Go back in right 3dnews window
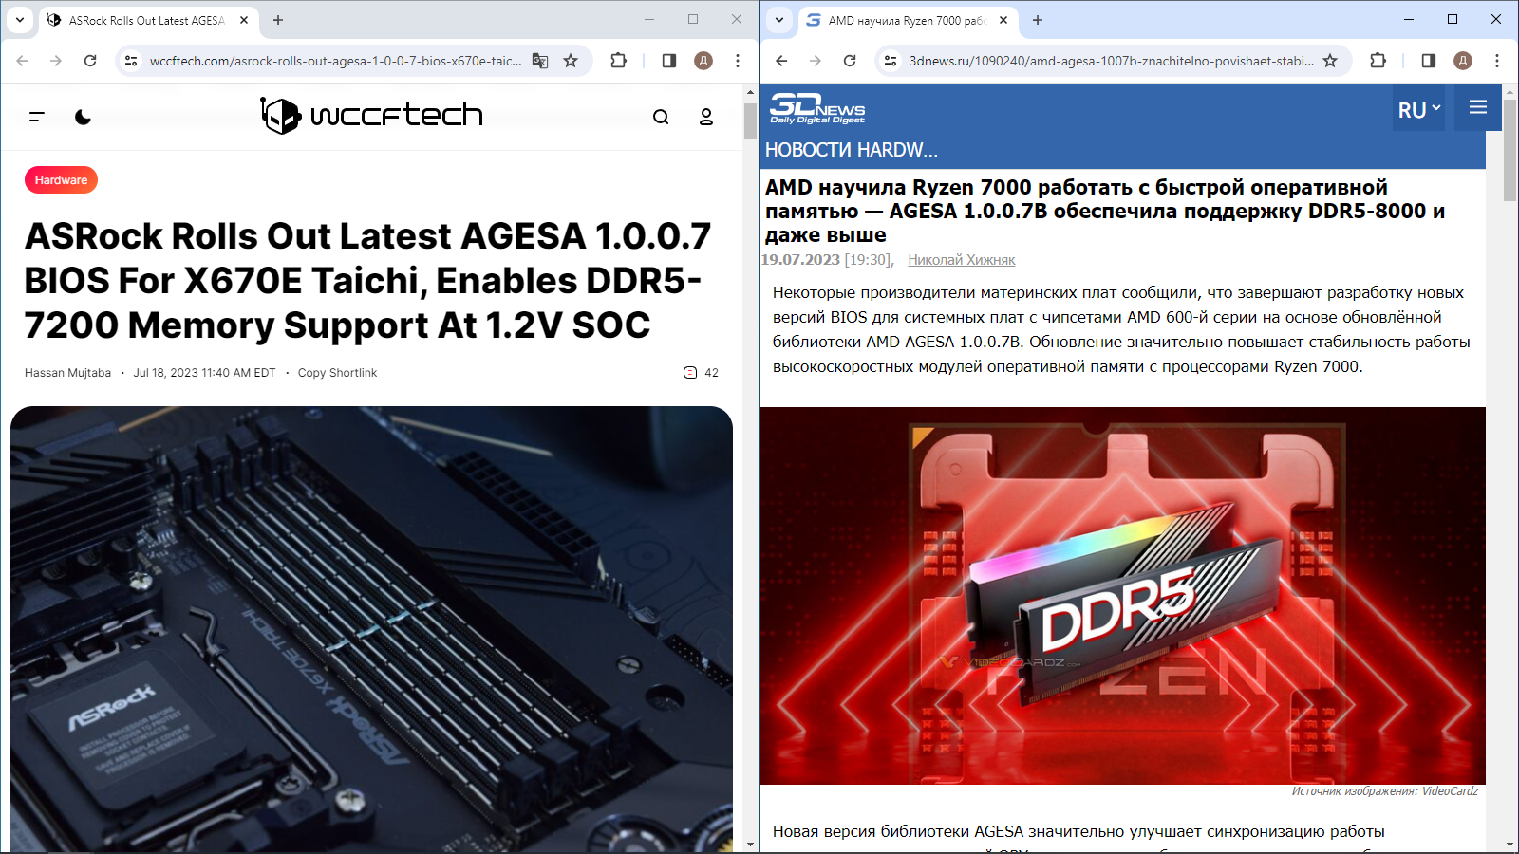Viewport: 1519px width, 854px height. click(781, 61)
